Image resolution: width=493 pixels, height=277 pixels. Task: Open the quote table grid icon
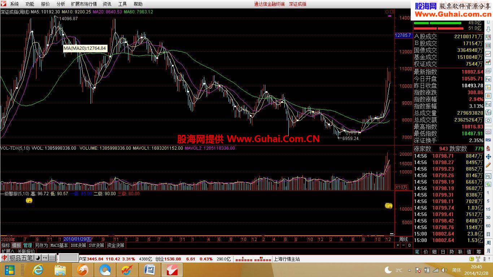488,45
